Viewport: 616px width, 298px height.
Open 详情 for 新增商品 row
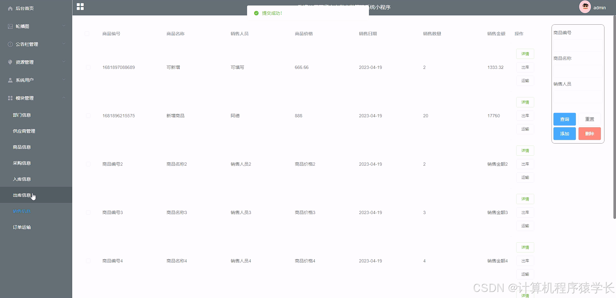point(525,102)
